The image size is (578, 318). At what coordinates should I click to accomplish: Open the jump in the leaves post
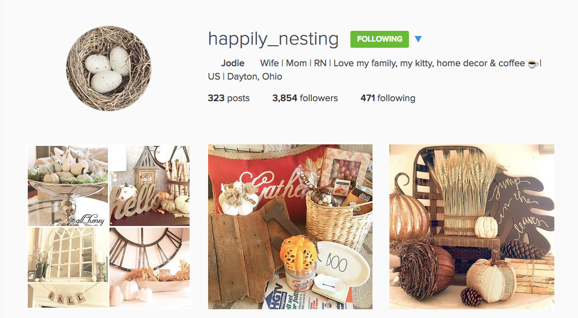tap(472, 227)
